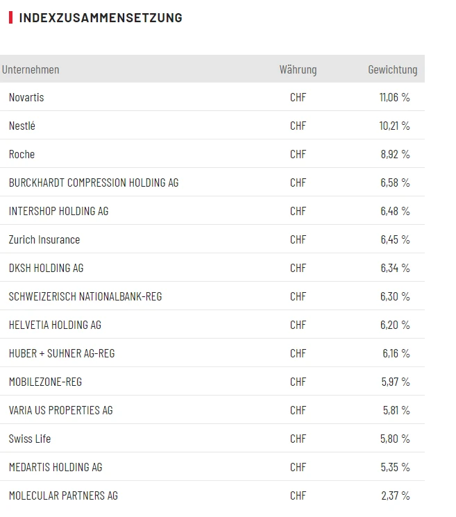Screen dimensions: 456x517
Task: Click the MOBILEZONE-REG company name
Action: (45, 382)
